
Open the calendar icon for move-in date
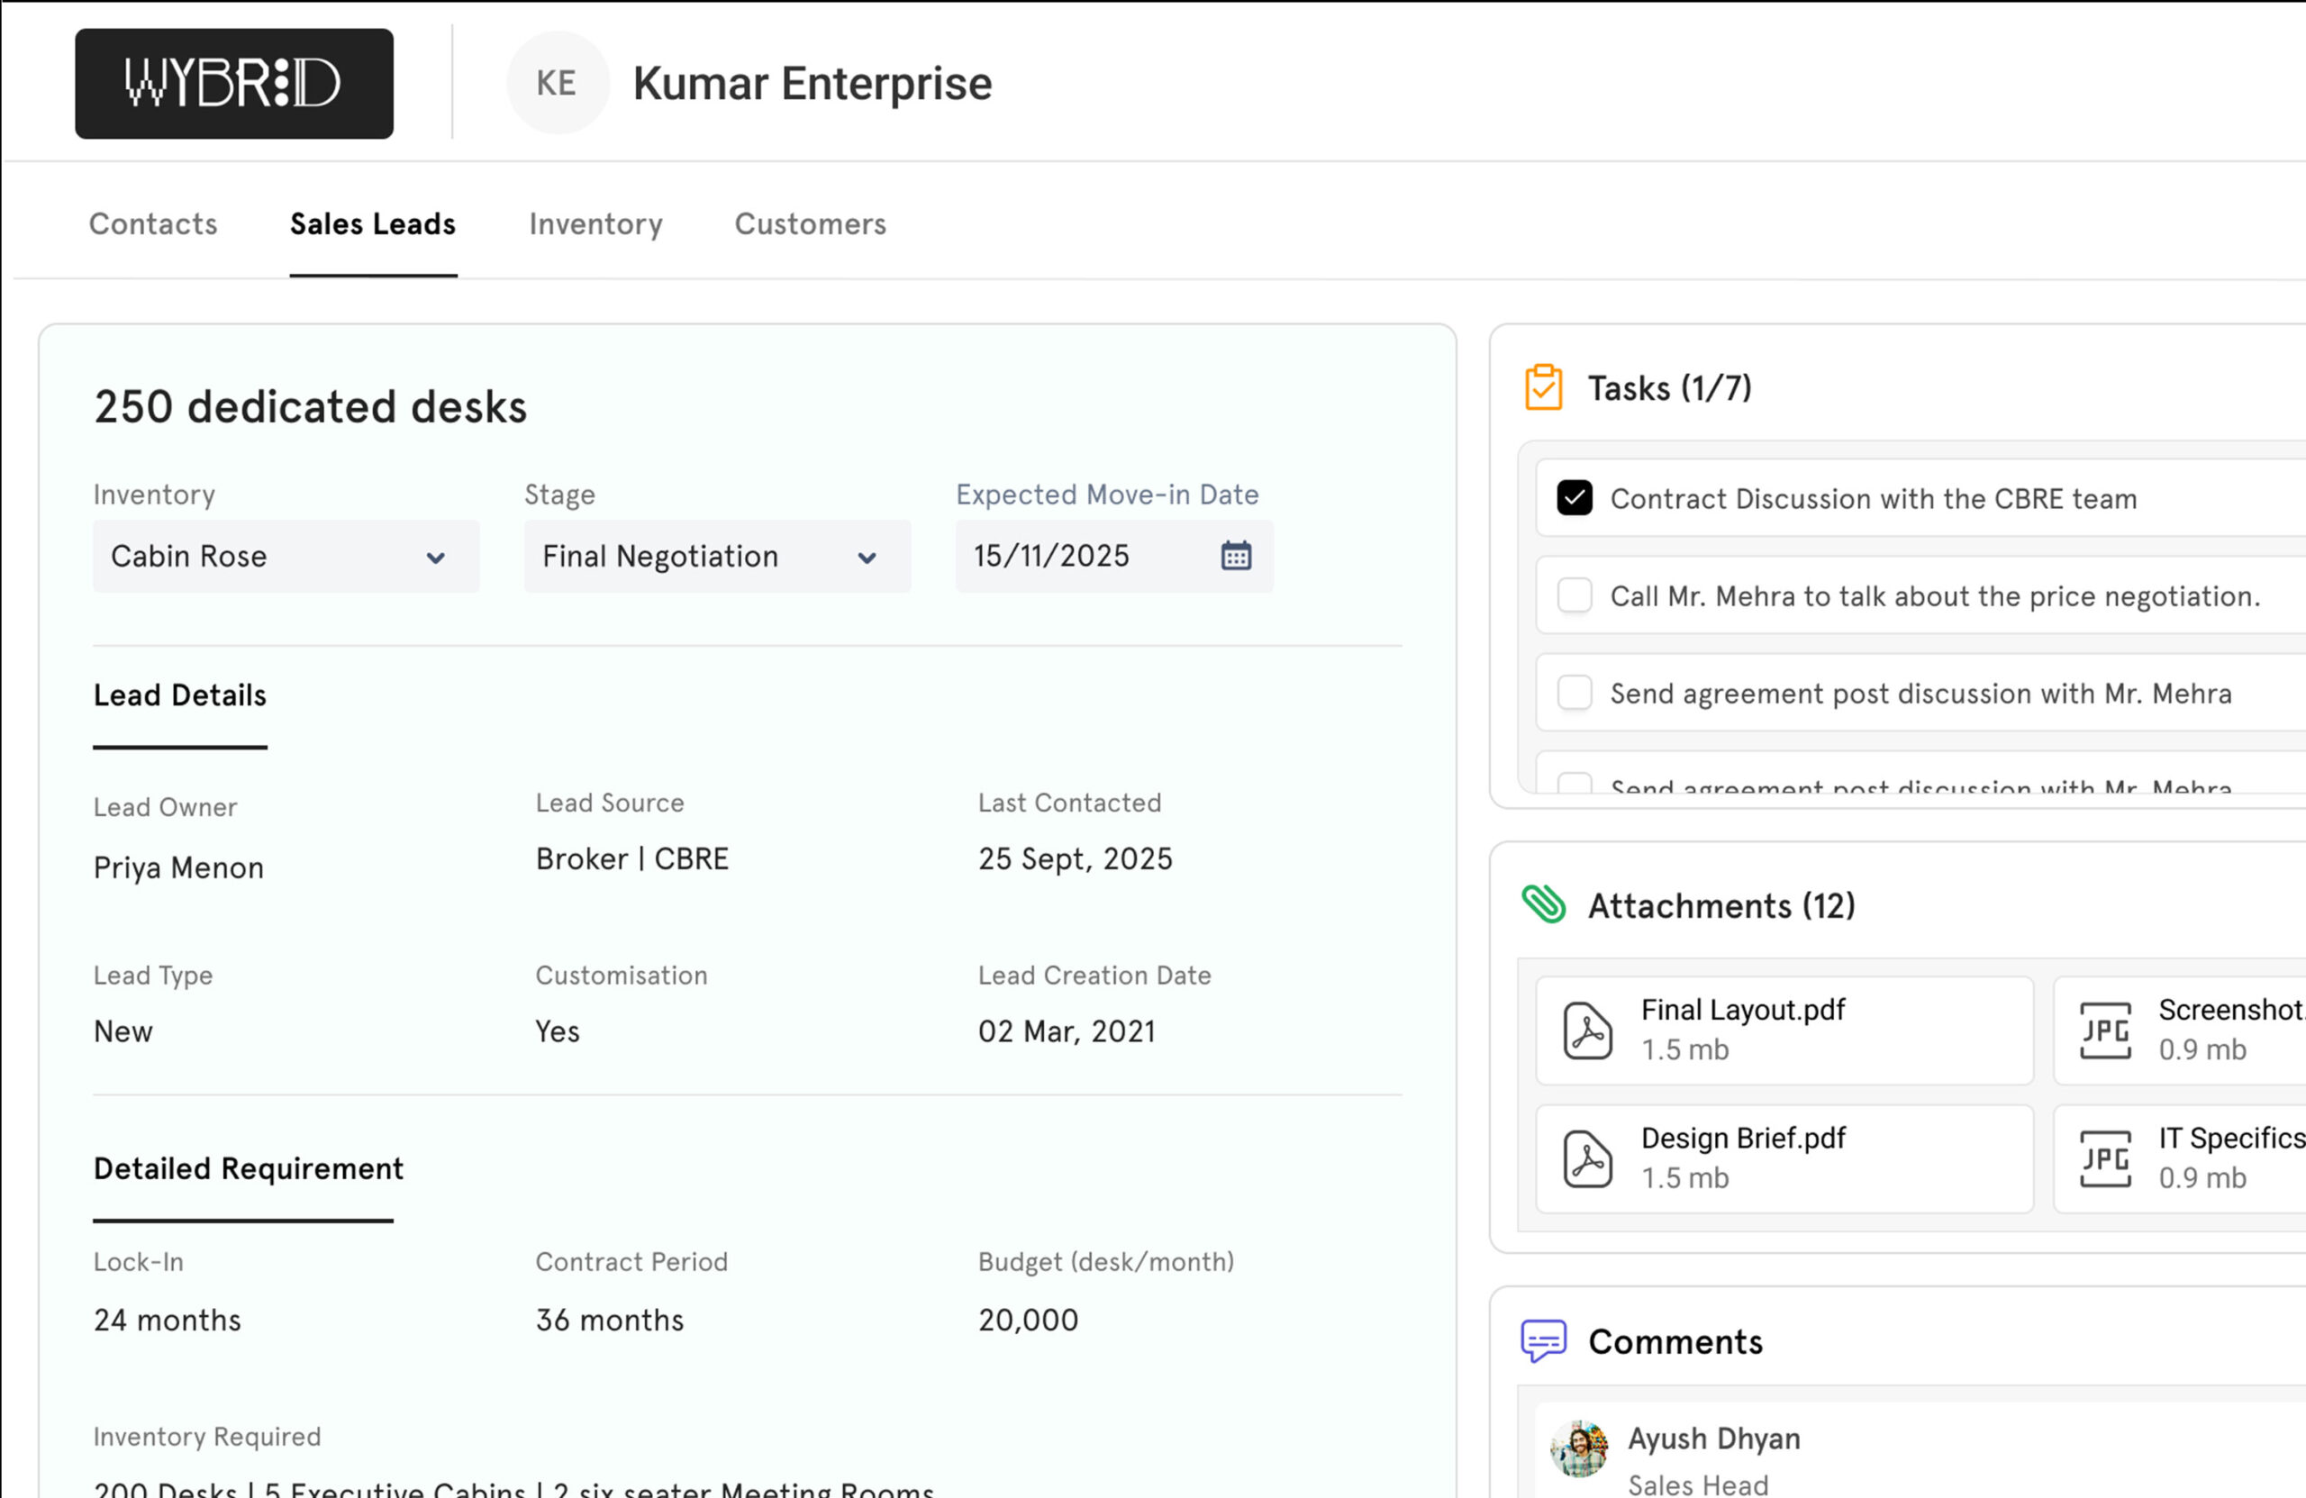1235,555
